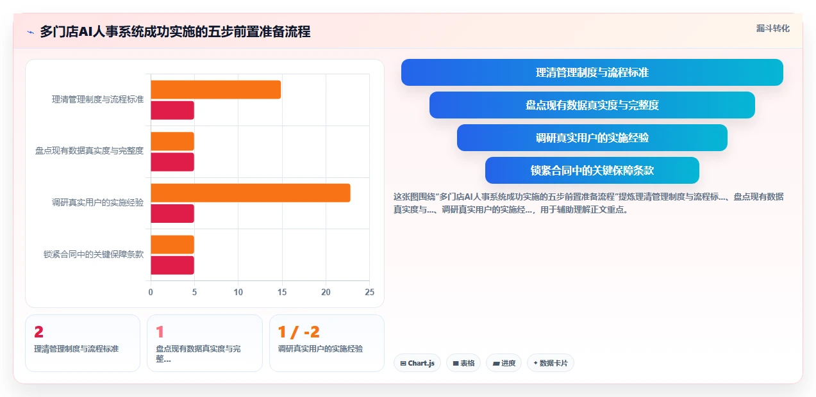The height and width of the screenshot is (397, 816).
Task: Click x-axis tick value 25
Action: (369, 293)
